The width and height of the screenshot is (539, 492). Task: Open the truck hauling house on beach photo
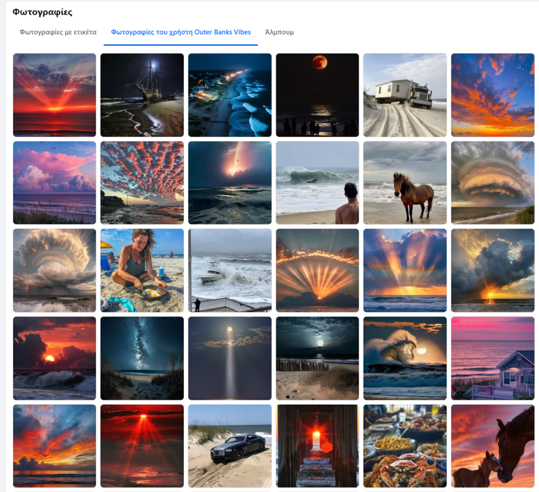coord(405,95)
